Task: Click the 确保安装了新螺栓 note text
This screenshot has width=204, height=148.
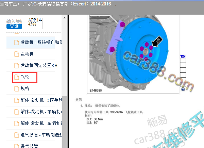Action: tap(108, 106)
